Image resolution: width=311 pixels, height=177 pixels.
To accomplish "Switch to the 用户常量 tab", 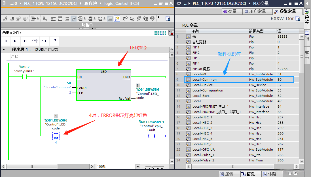I will [x=257, y=12].
